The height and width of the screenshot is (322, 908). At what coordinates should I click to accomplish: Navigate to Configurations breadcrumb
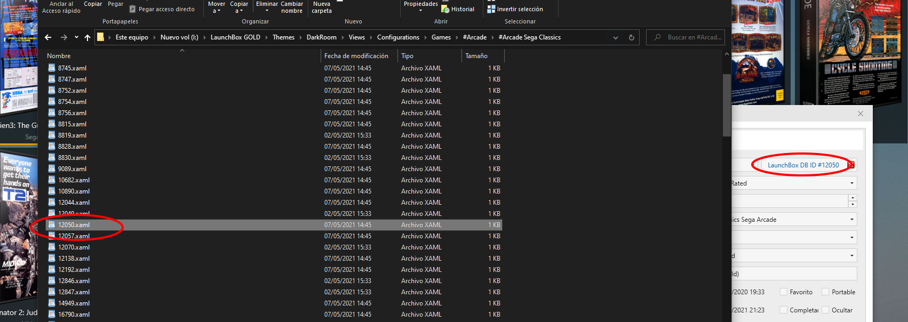398,37
